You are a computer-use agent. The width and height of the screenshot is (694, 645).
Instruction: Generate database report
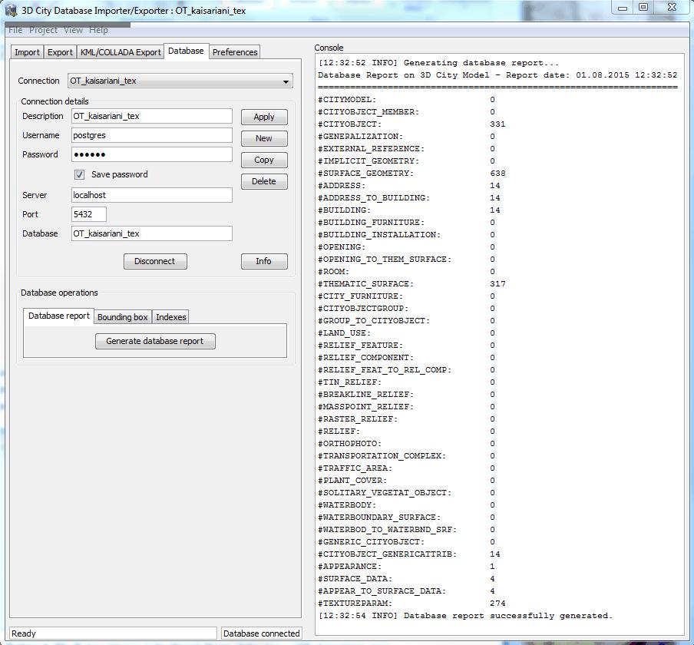click(x=155, y=342)
